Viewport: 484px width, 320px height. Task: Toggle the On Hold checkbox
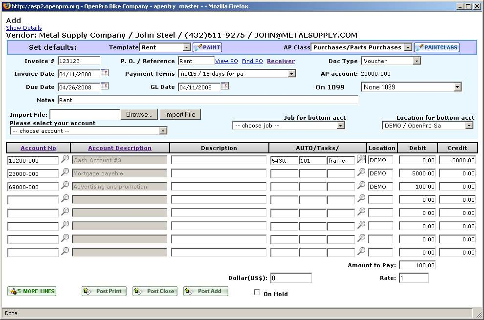coord(257,293)
